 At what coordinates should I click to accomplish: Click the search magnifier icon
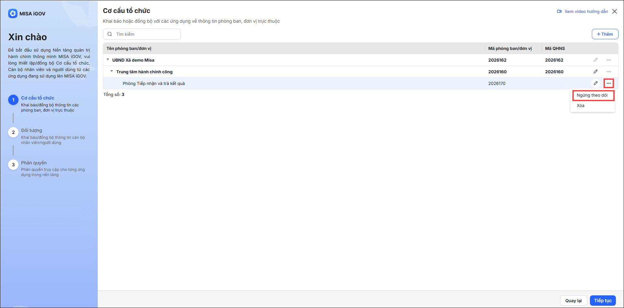click(x=110, y=34)
